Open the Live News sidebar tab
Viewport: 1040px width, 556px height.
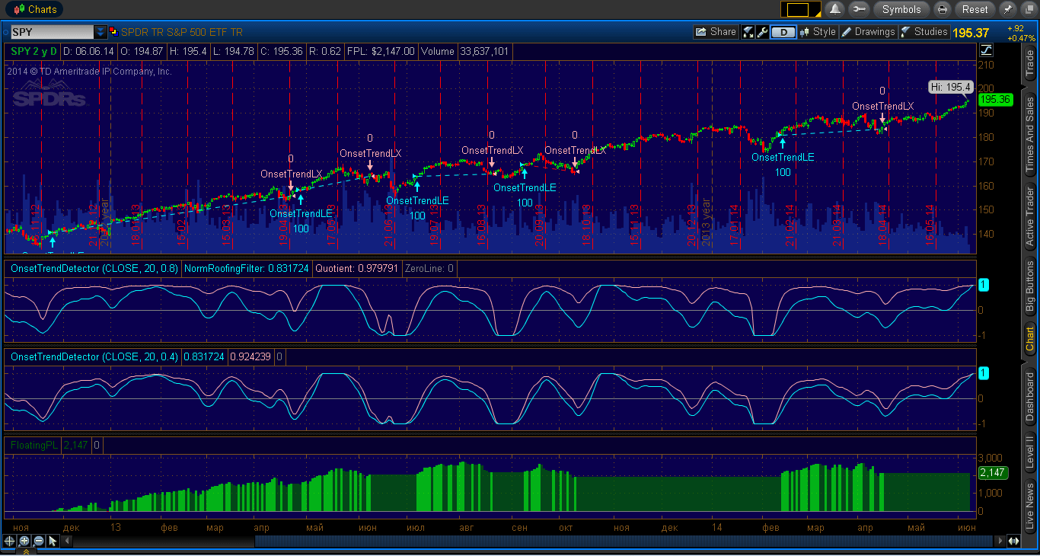1030,506
